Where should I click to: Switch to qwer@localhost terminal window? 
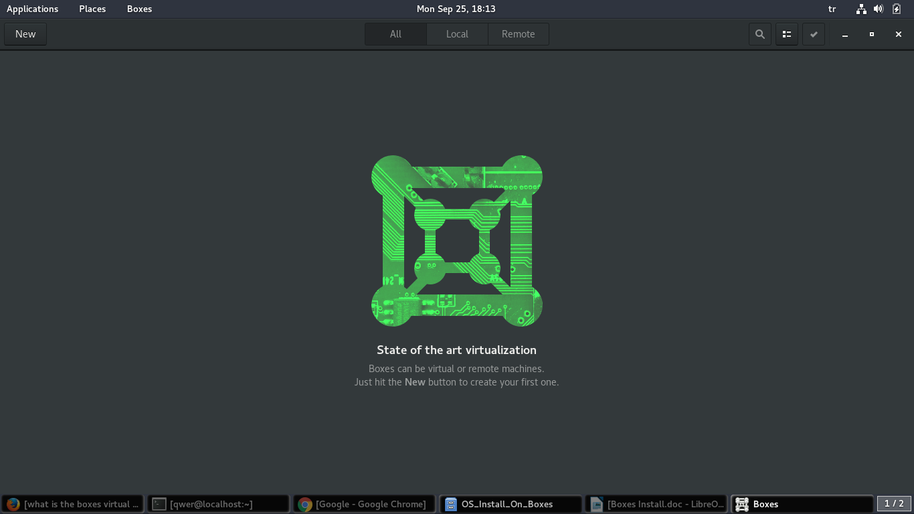(x=218, y=504)
